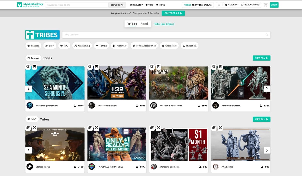Open the shopping cart
Viewport: 302px width, 176px height.
pyautogui.click(x=266, y=5)
